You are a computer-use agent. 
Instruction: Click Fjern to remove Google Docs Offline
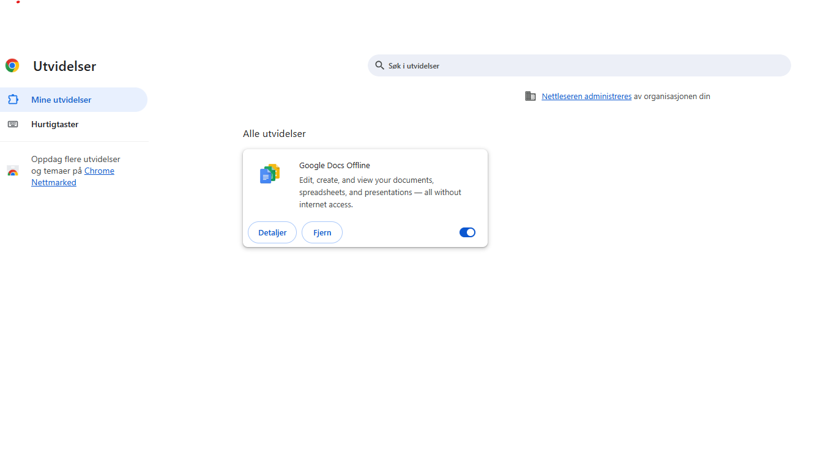pyautogui.click(x=322, y=232)
